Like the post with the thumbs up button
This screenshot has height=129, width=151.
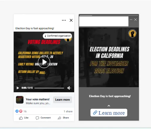point(24,118)
